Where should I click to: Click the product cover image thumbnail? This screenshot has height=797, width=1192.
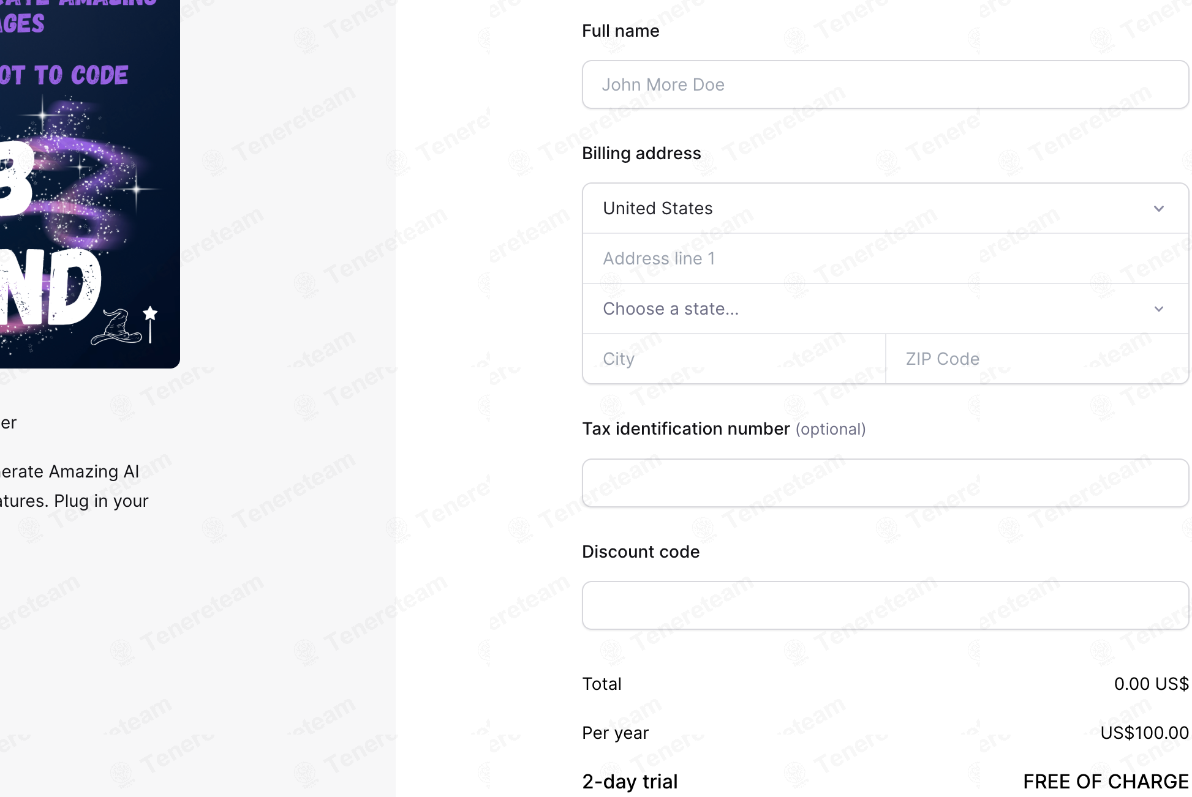tap(89, 184)
